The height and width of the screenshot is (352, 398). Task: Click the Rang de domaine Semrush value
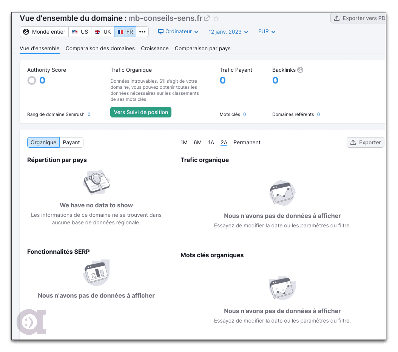89,114
